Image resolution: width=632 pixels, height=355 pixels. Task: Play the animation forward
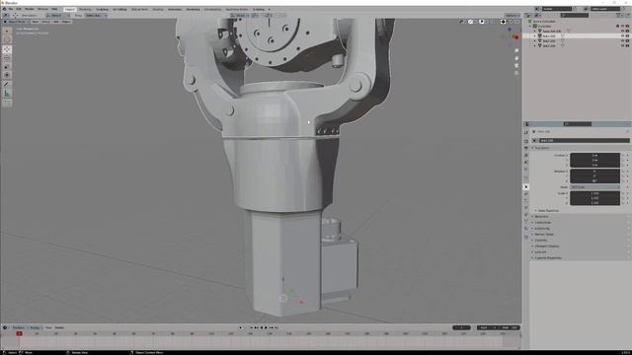pos(266,327)
